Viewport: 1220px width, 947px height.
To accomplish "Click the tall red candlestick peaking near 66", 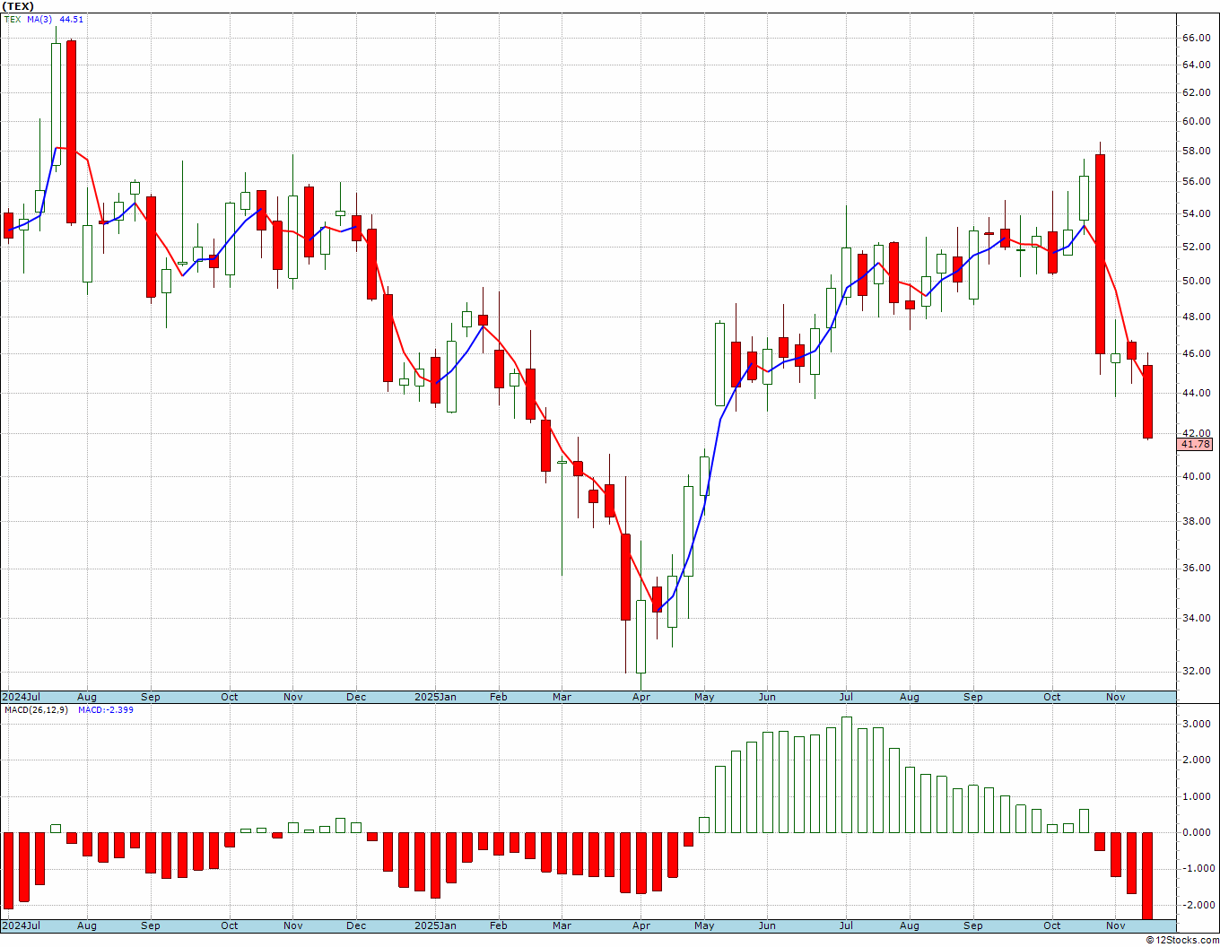I will [x=71, y=131].
